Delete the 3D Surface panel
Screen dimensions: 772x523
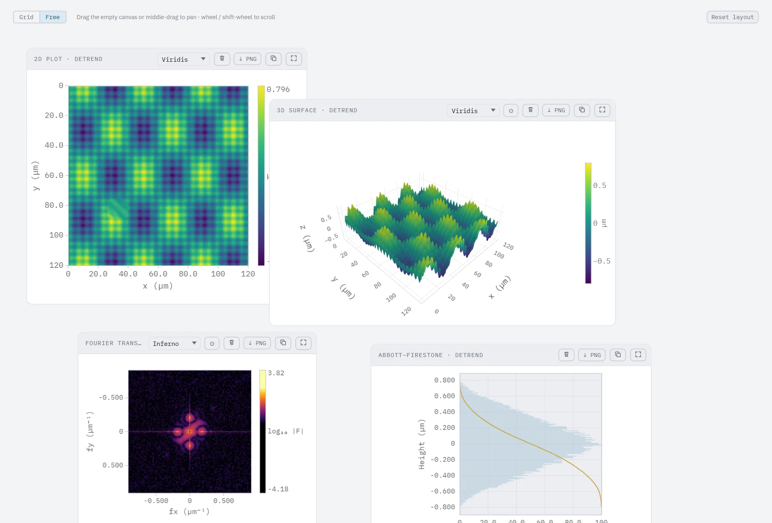530,110
